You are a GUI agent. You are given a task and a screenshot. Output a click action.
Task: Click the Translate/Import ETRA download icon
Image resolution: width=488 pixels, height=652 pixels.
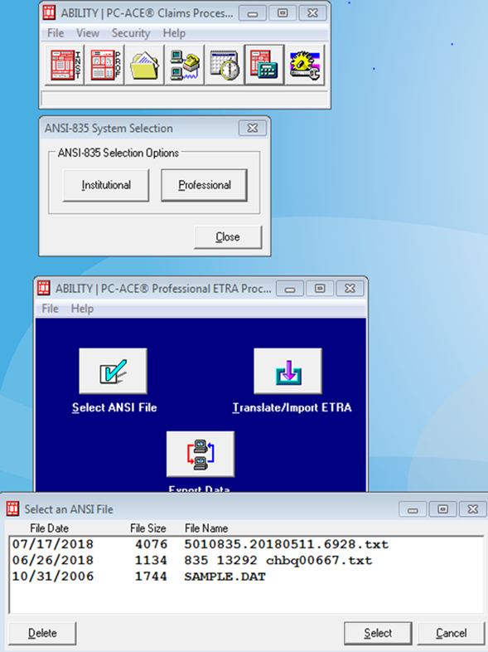287,371
